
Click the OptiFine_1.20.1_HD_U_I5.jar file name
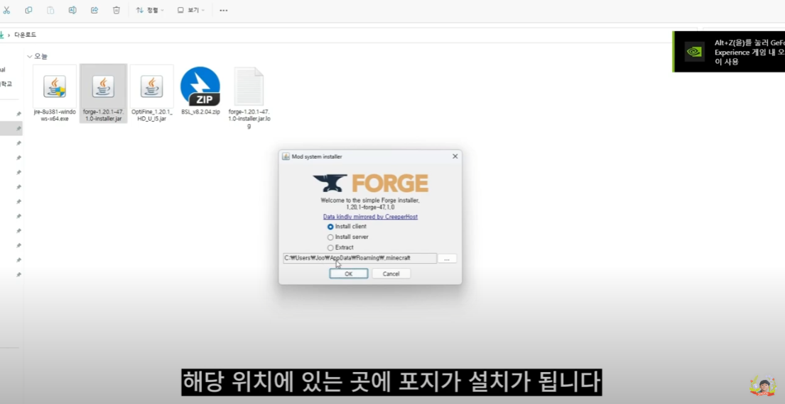(152, 116)
